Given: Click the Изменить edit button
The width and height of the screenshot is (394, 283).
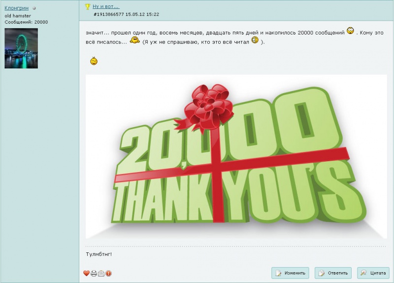Looking at the screenshot, I should pyautogui.click(x=290, y=273).
